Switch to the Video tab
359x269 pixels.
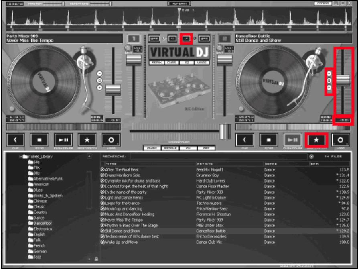(x=202, y=63)
